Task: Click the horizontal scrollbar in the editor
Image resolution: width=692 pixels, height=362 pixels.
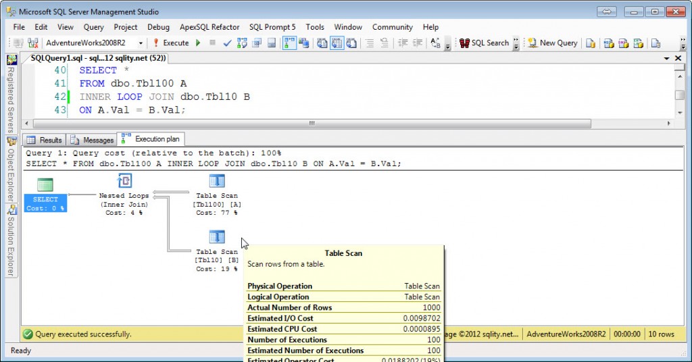Action: pos(312,124)
